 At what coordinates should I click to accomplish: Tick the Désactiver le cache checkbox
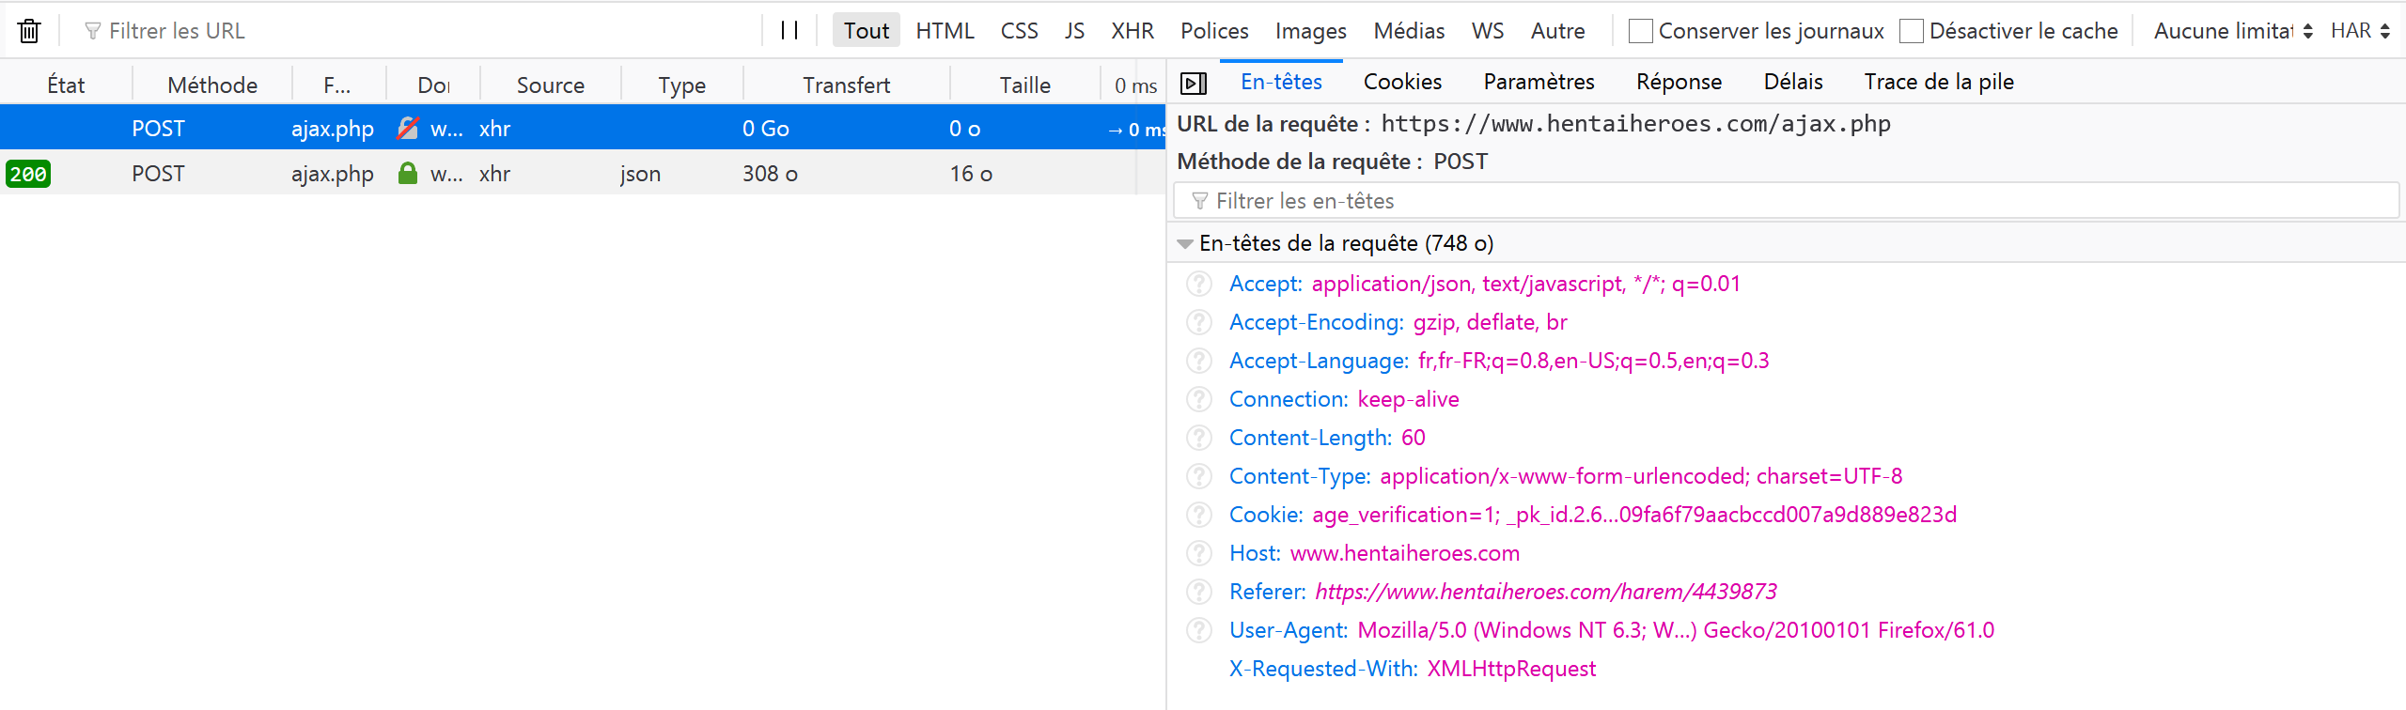click(1911, 31)
